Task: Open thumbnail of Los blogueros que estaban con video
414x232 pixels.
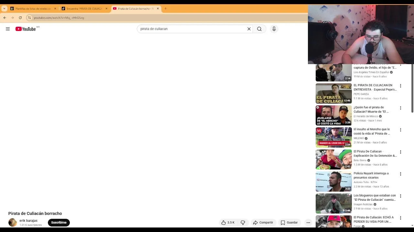Action: (x=333, y=204)
